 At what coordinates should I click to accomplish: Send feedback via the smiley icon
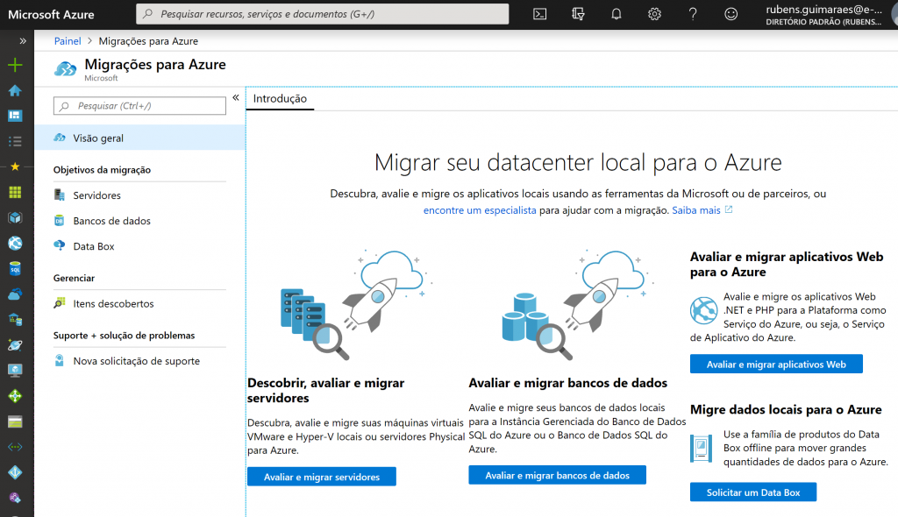(731, 14)
